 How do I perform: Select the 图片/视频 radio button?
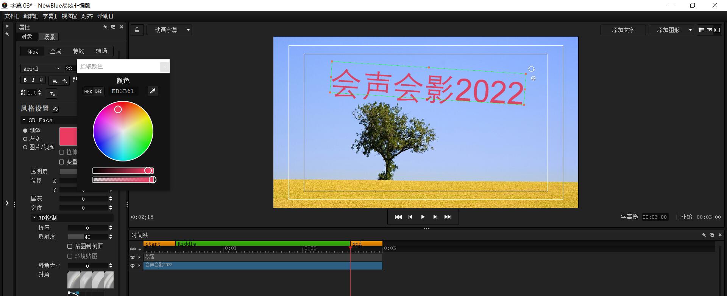25,147
